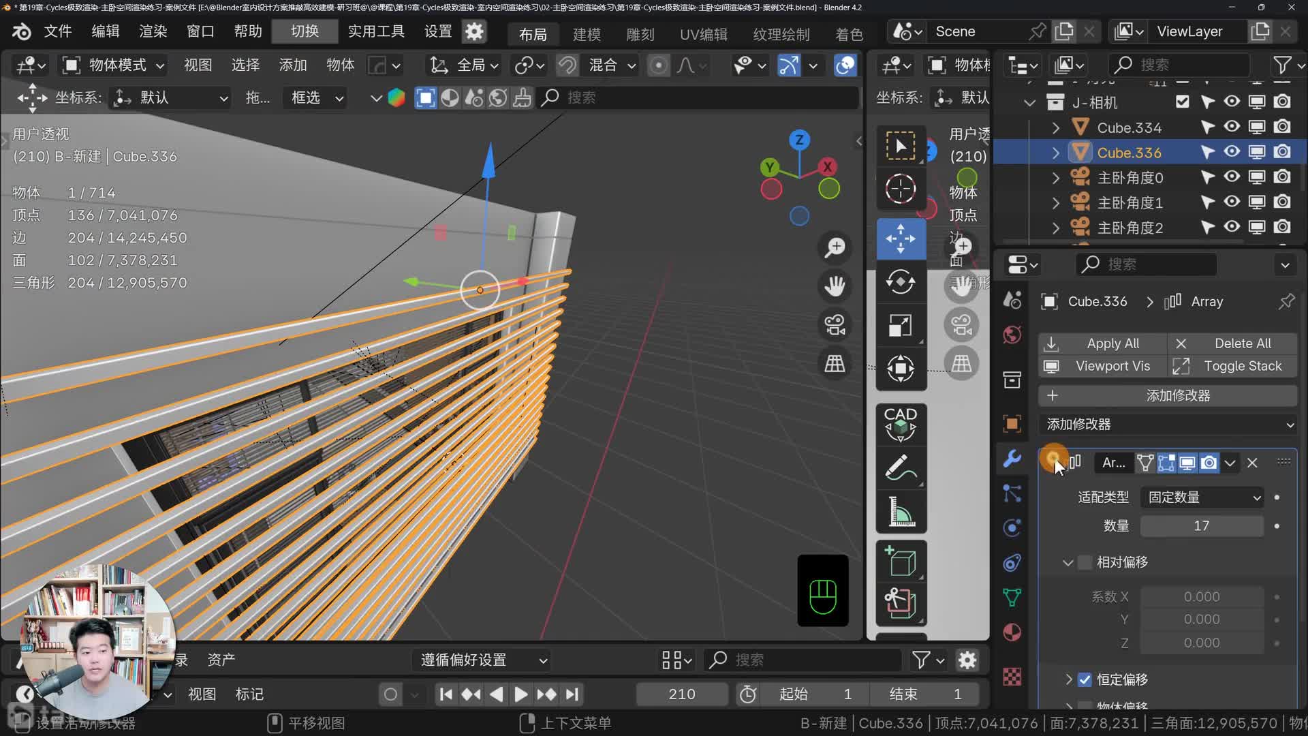Image resolution: width=1308 pixels, height=736 pixels.
Task: Click the 数量 count field showing 17
Action: pyautogui.click(x=1202, y=526)
